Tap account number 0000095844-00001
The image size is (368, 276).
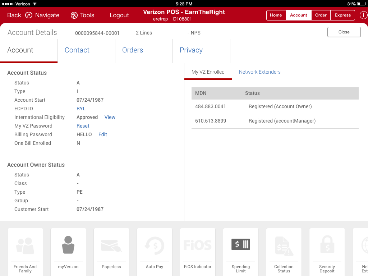pyautogui.click(x=97, y=33)
